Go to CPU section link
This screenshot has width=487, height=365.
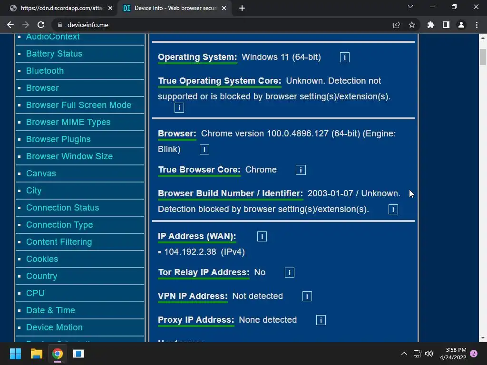(35, 293)
